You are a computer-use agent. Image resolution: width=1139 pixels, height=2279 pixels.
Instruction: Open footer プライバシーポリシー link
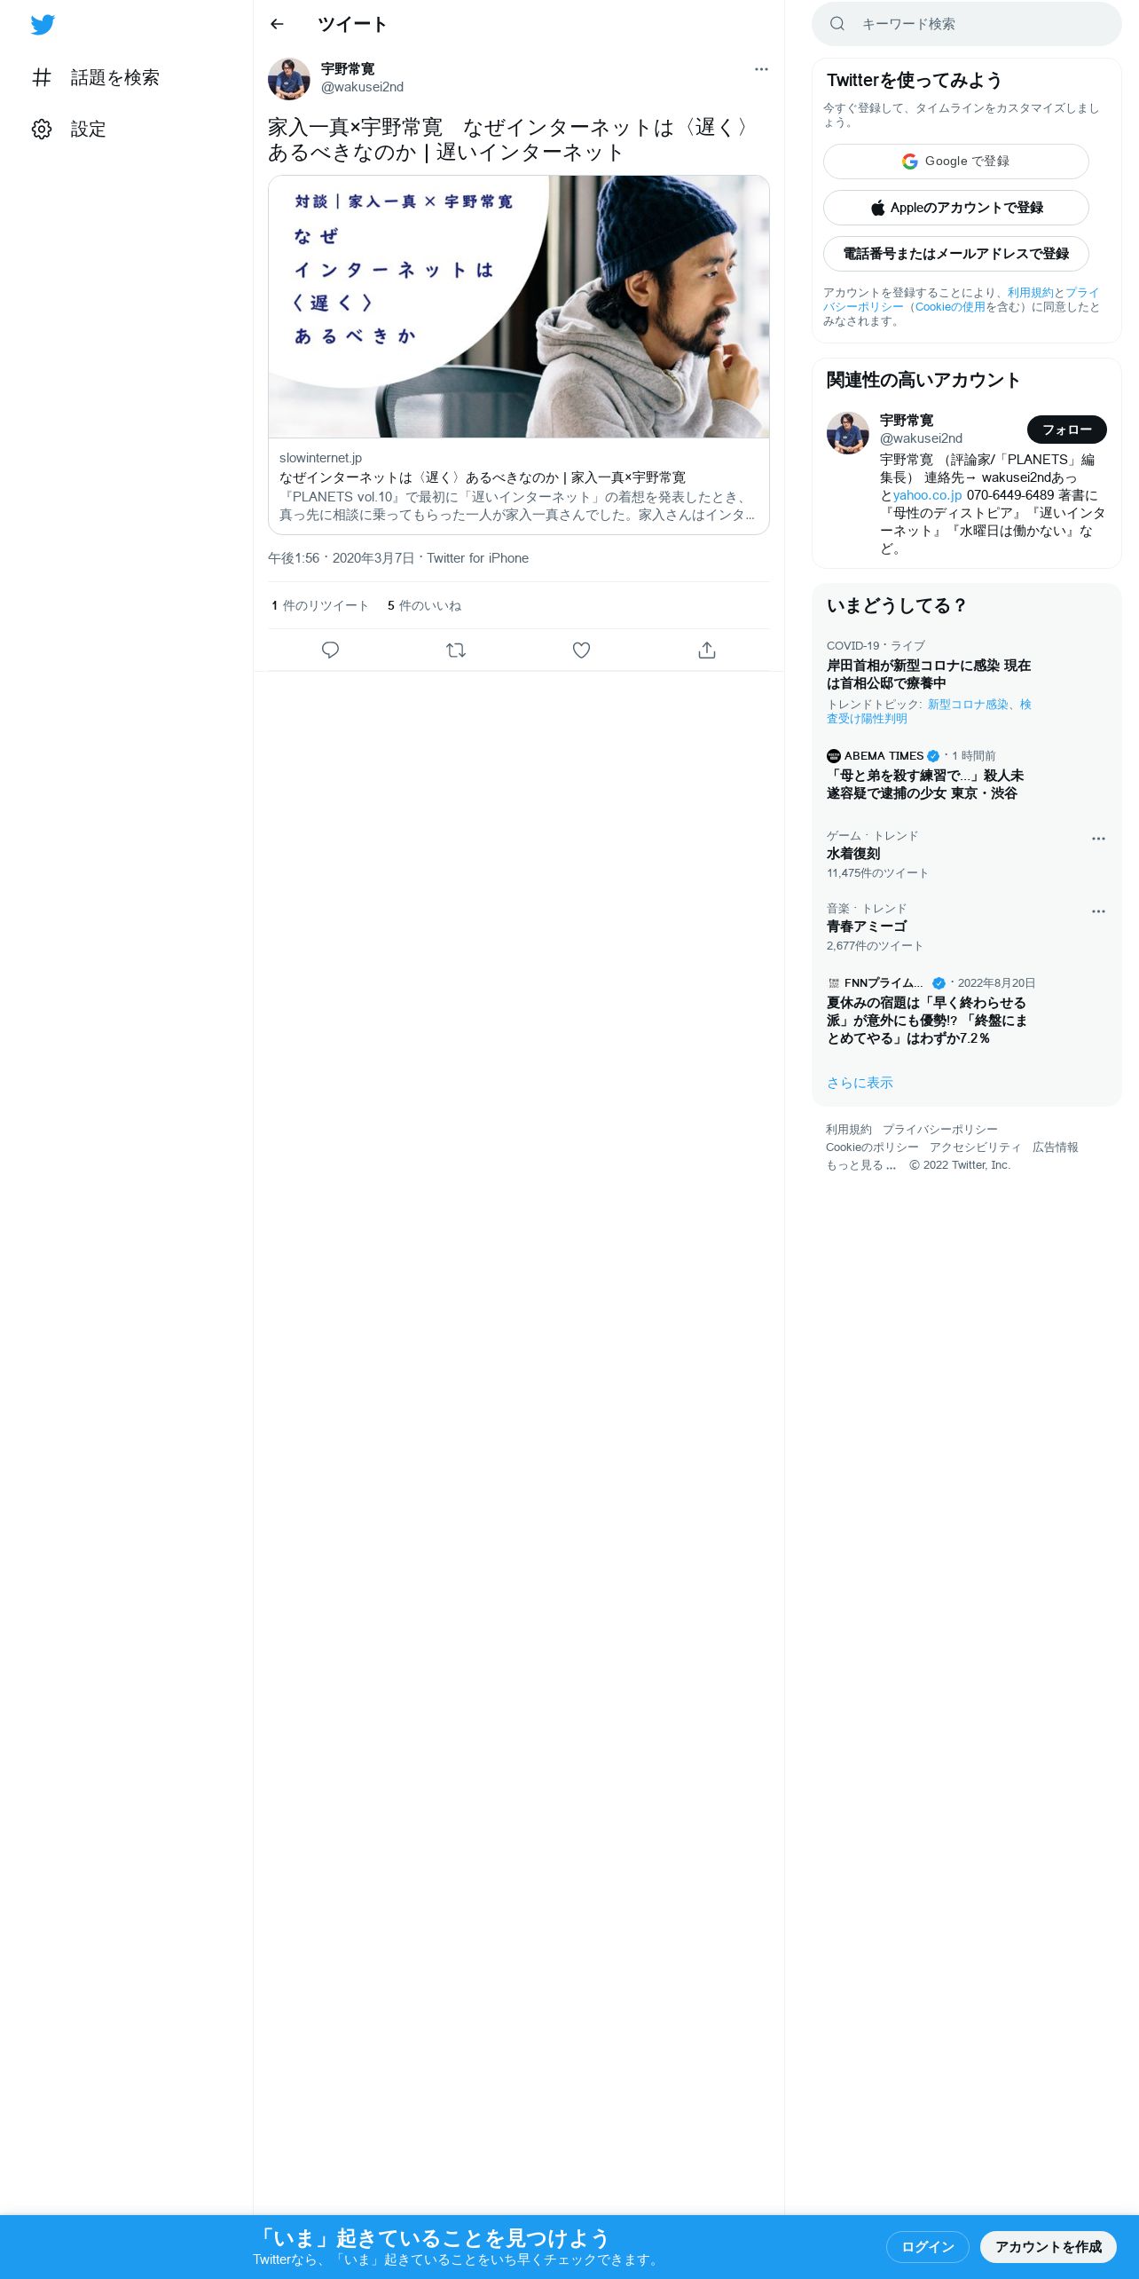point(940,1130)
